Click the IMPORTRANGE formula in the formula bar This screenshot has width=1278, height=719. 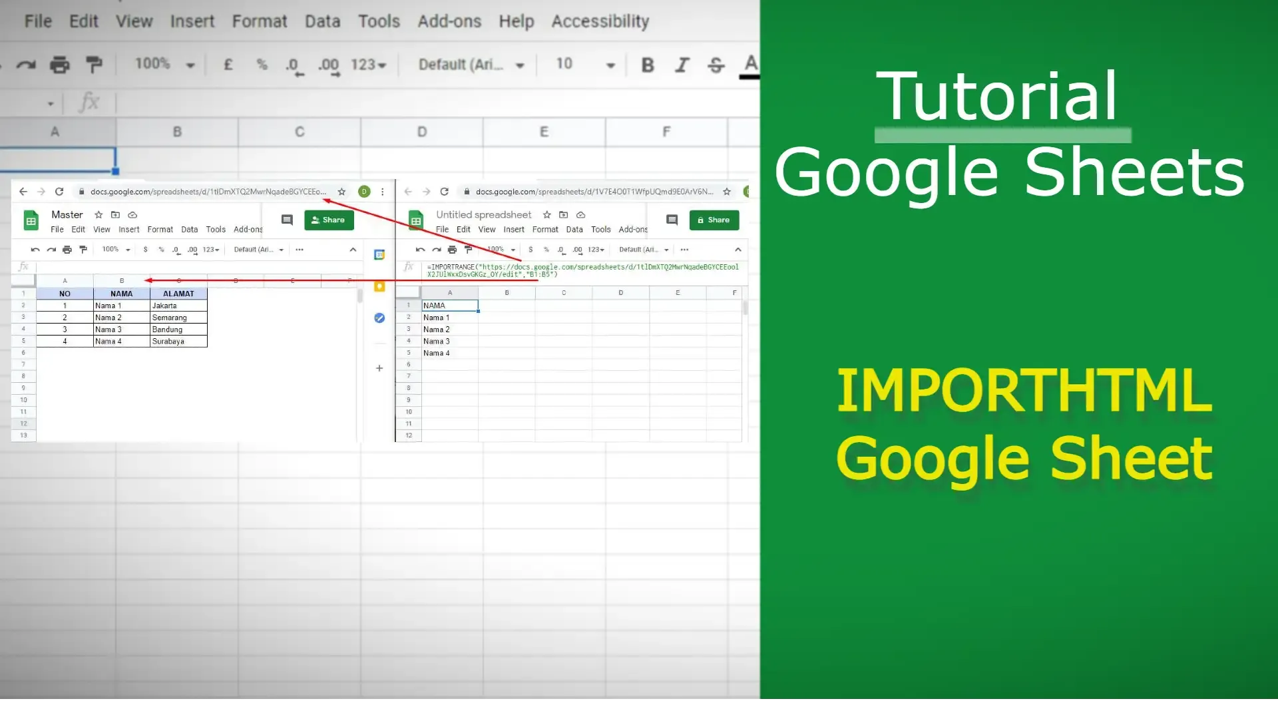click(583, 270)
